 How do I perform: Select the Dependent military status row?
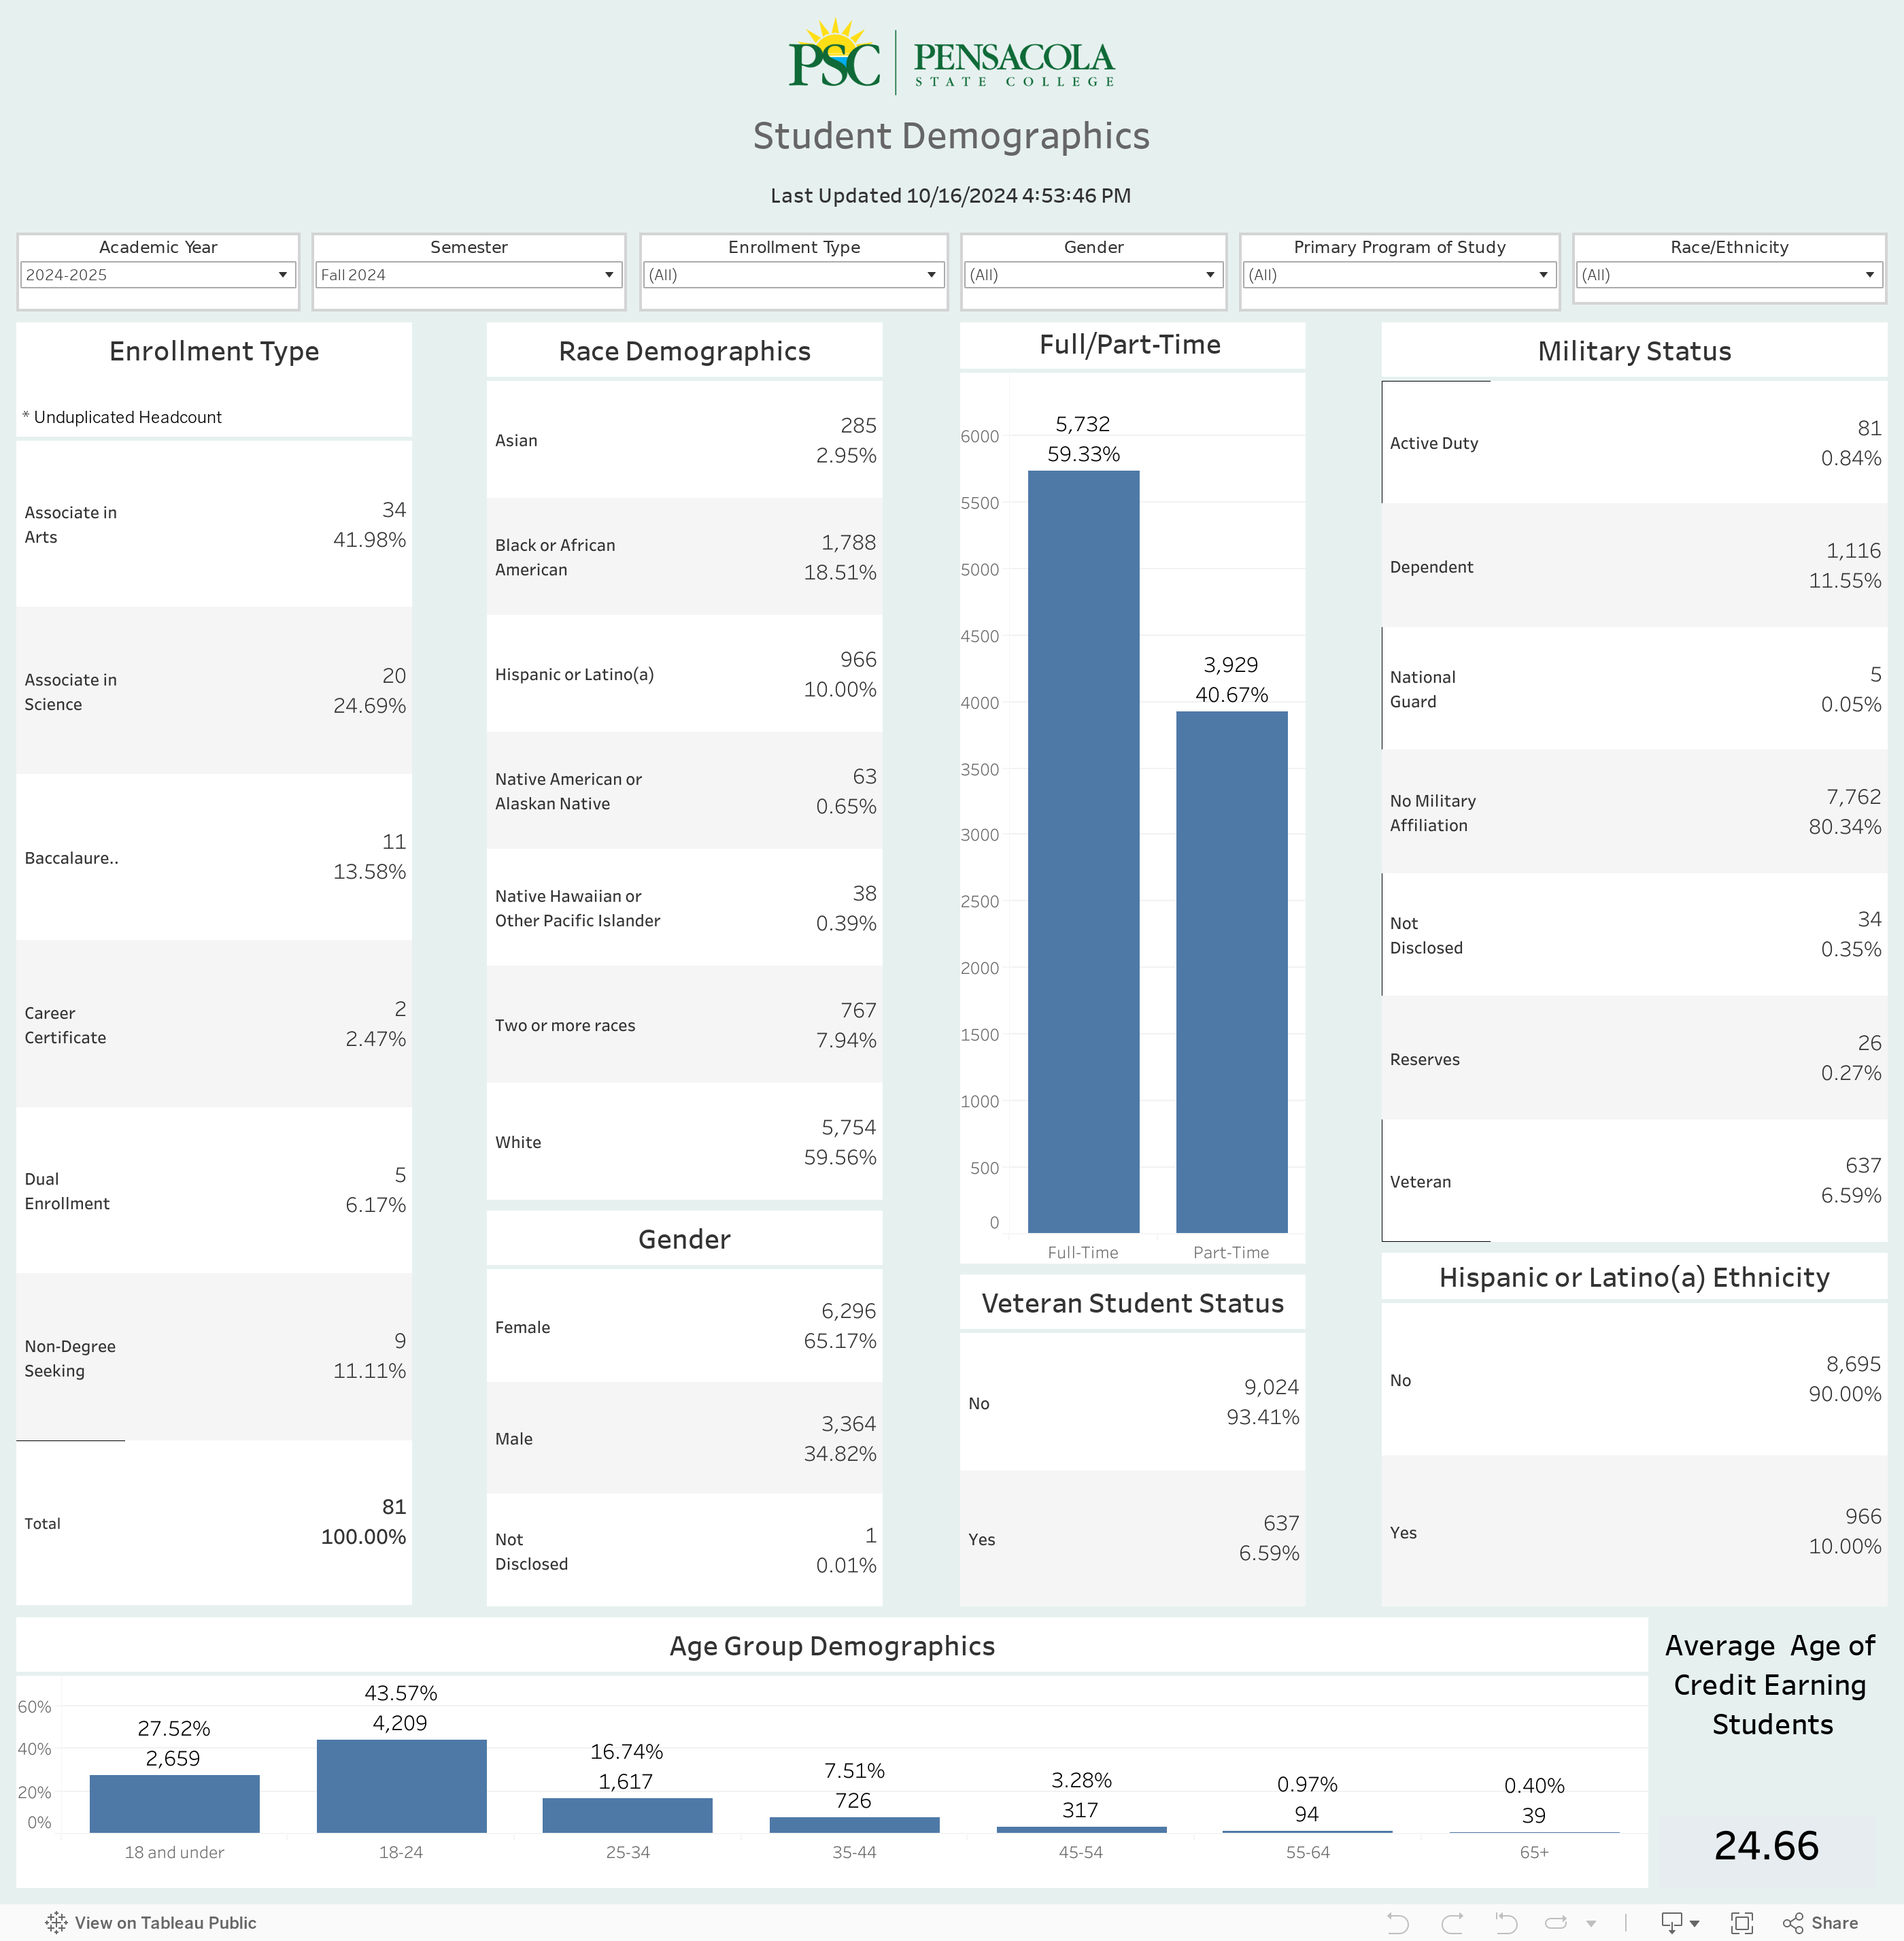[1634, 566]
